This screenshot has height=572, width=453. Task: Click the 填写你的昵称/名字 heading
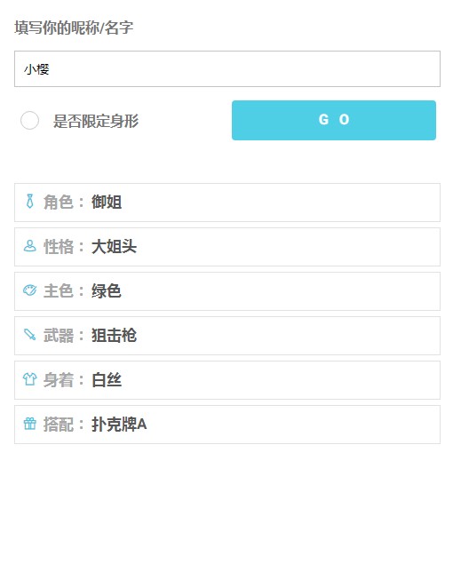(x=74, y=28)
